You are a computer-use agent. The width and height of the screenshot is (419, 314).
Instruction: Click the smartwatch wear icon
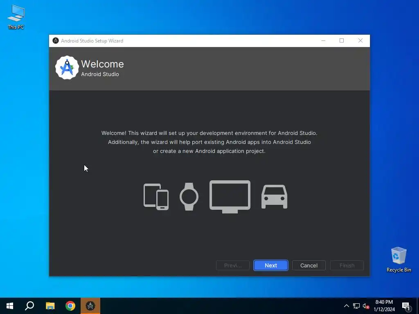coord(189,197)
